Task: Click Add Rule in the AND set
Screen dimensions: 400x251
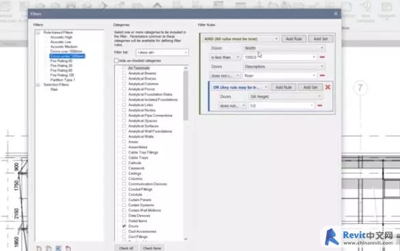Action: [x=294, y=39]
